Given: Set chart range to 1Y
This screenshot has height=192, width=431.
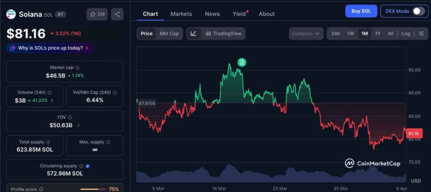Looking at the screenshot, I should tap(378, 34).
